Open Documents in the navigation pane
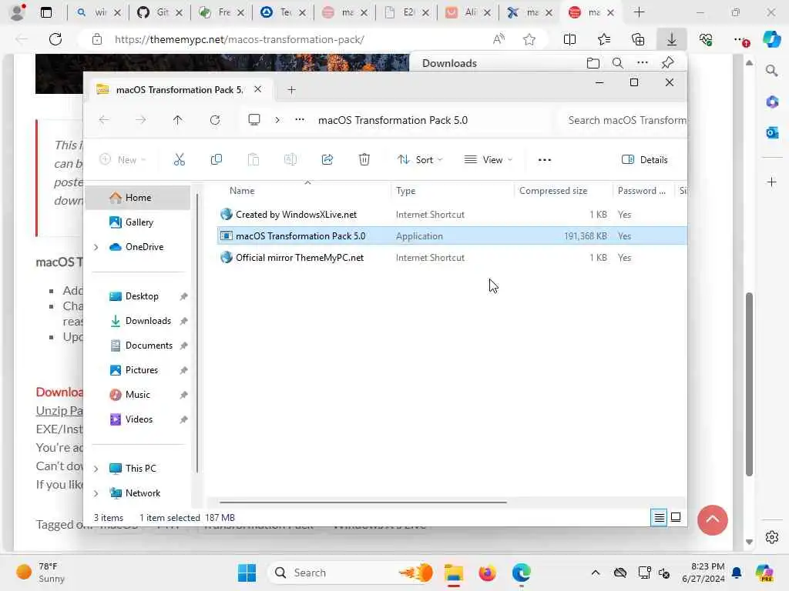 pos(138,346)
